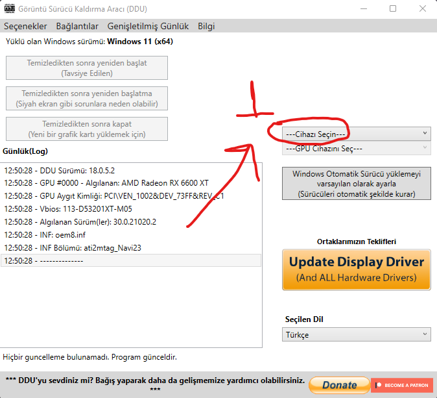Click the Donate button
Screen dimensions: 437x398
click(339, 385)
